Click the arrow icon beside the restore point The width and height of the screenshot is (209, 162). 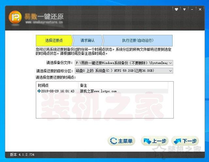pos(39,91)
